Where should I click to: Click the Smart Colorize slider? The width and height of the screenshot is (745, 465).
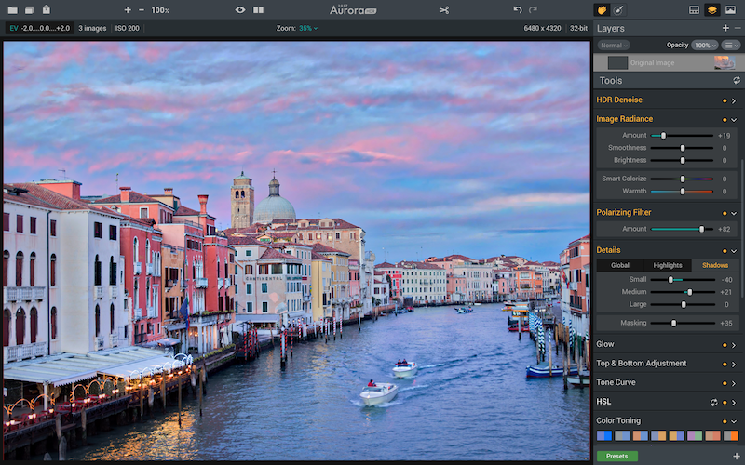(x=682, y=179)
